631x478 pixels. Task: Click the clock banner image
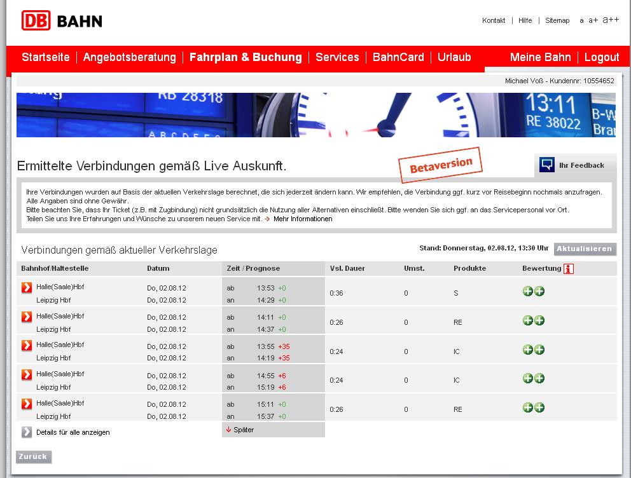pyautogui.click(x=316, y=115)
